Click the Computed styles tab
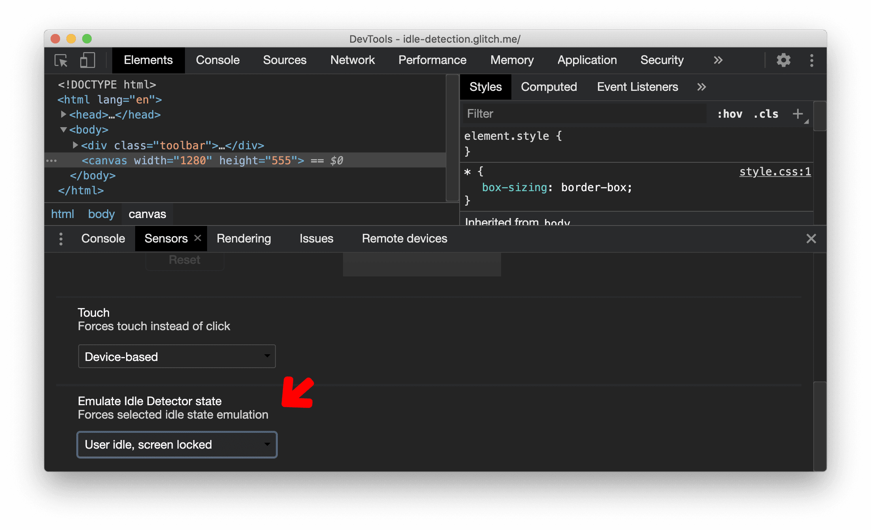 pyautogui.click(x=549, y=87)
